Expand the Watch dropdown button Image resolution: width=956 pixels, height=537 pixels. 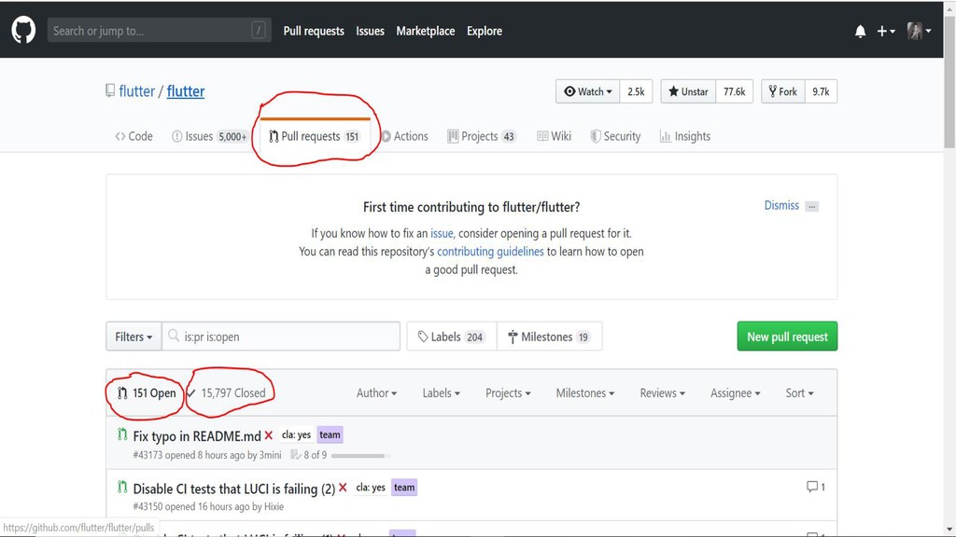(588, 91)
